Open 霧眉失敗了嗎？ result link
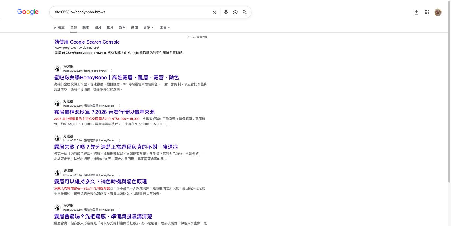 coord(116,147)
